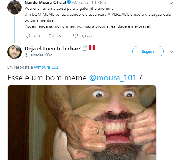
Task: Like the tweet with heart icon
Action: click(x=75, y=36)
